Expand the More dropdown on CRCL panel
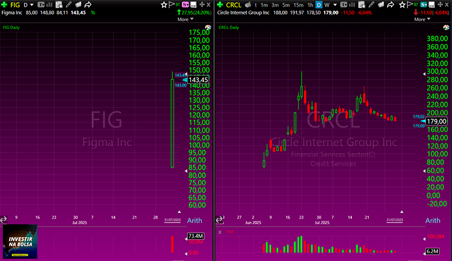The height and width of the screenshot is (261, 452). [422, 19]
